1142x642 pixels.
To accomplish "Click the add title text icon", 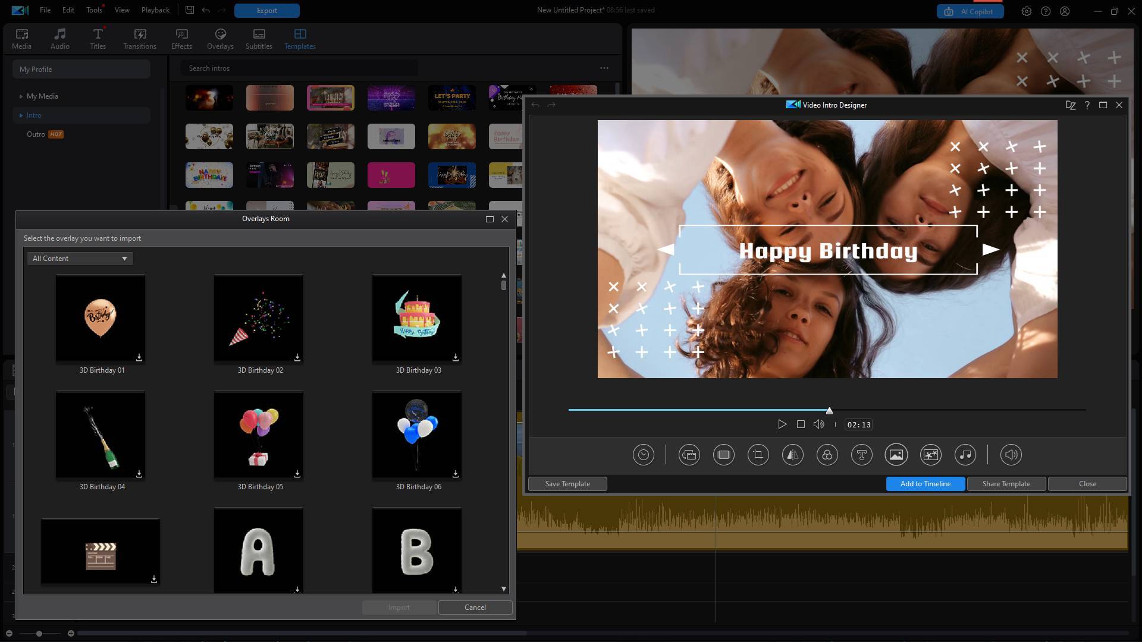I will tap(861, 455).
